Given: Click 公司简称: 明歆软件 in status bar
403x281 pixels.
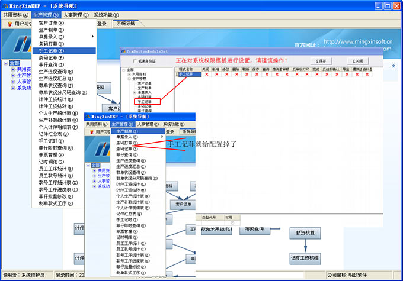Looking at the screenshot, I should (347, 275).
